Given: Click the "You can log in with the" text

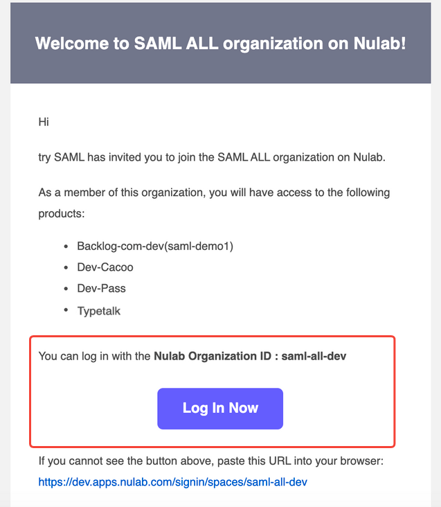Looking at the screenshot, I should (94, 356).
